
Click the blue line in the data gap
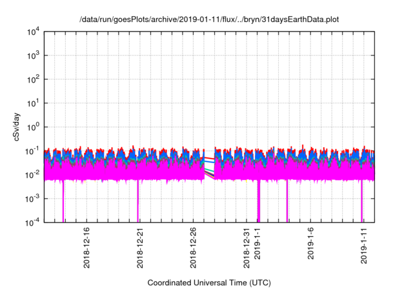point(209,162)
